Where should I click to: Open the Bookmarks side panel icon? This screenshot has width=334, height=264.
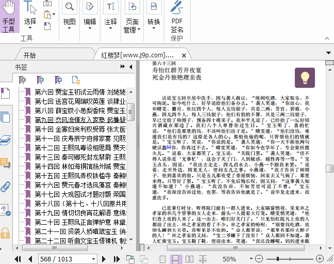tap(5, 93)
